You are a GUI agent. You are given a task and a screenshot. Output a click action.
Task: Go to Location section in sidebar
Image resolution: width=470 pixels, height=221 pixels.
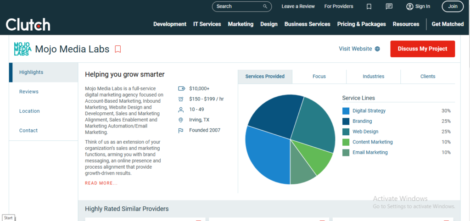[x=44, y=111]
